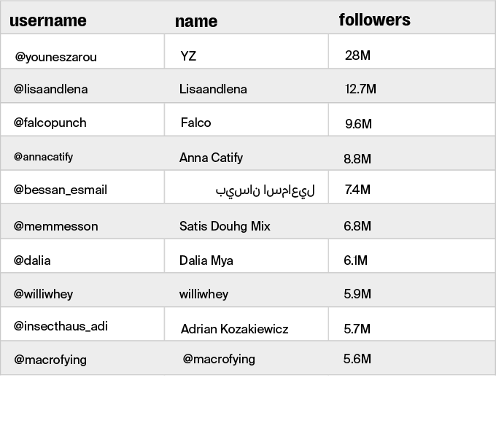Screen dimensions: 496x445
Task: Click the @dalia username
Action: (x=32, y=260)
